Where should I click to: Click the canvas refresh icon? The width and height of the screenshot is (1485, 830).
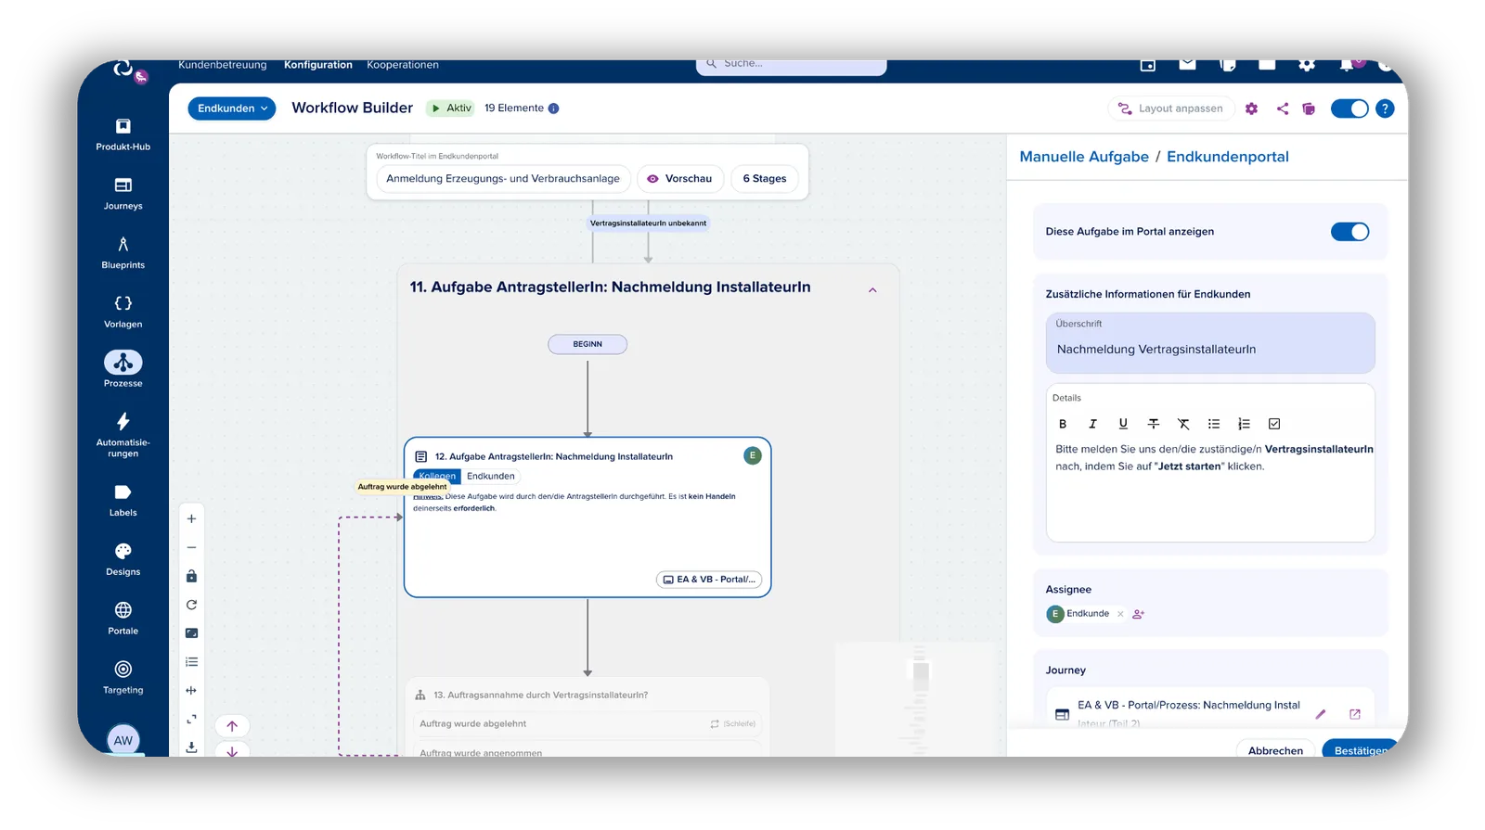pos(191,605)
